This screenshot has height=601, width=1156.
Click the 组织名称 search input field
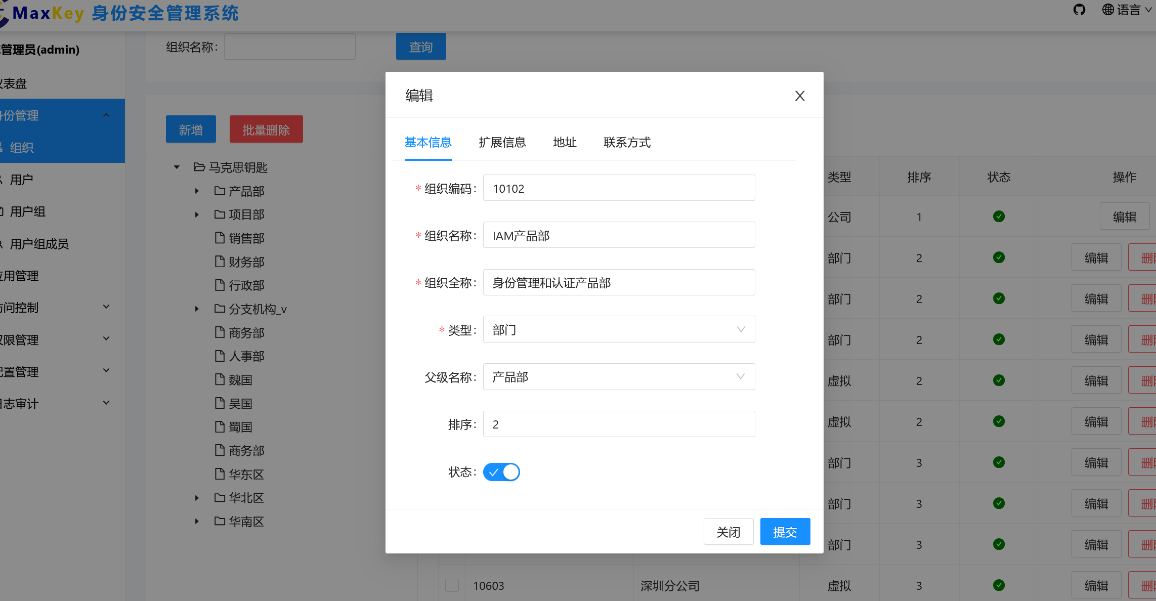point(289,46)
